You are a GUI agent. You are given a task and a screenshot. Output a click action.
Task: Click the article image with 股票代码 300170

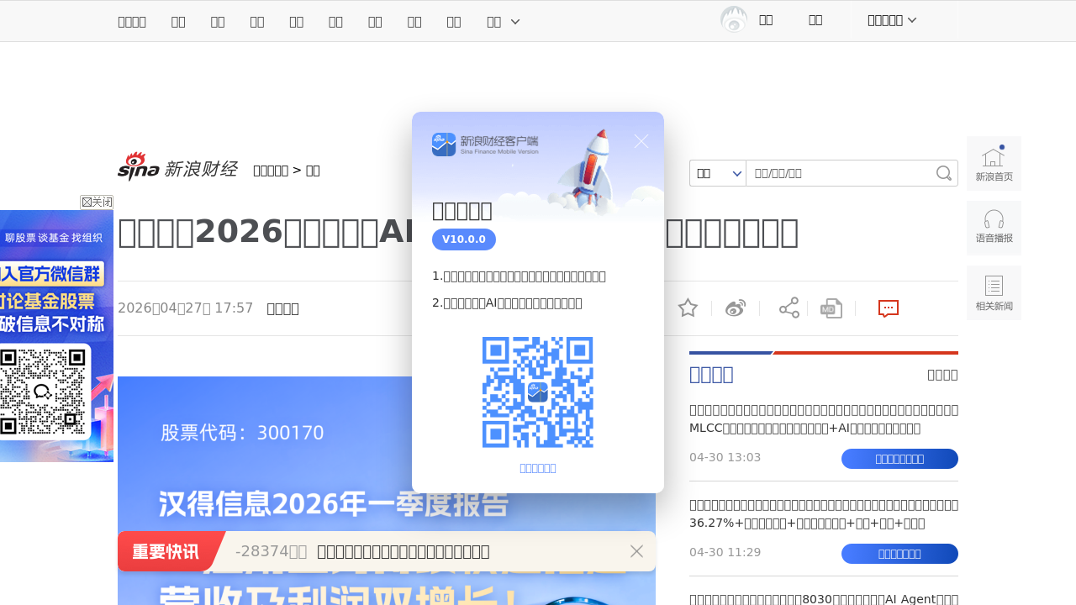[387, 491]
